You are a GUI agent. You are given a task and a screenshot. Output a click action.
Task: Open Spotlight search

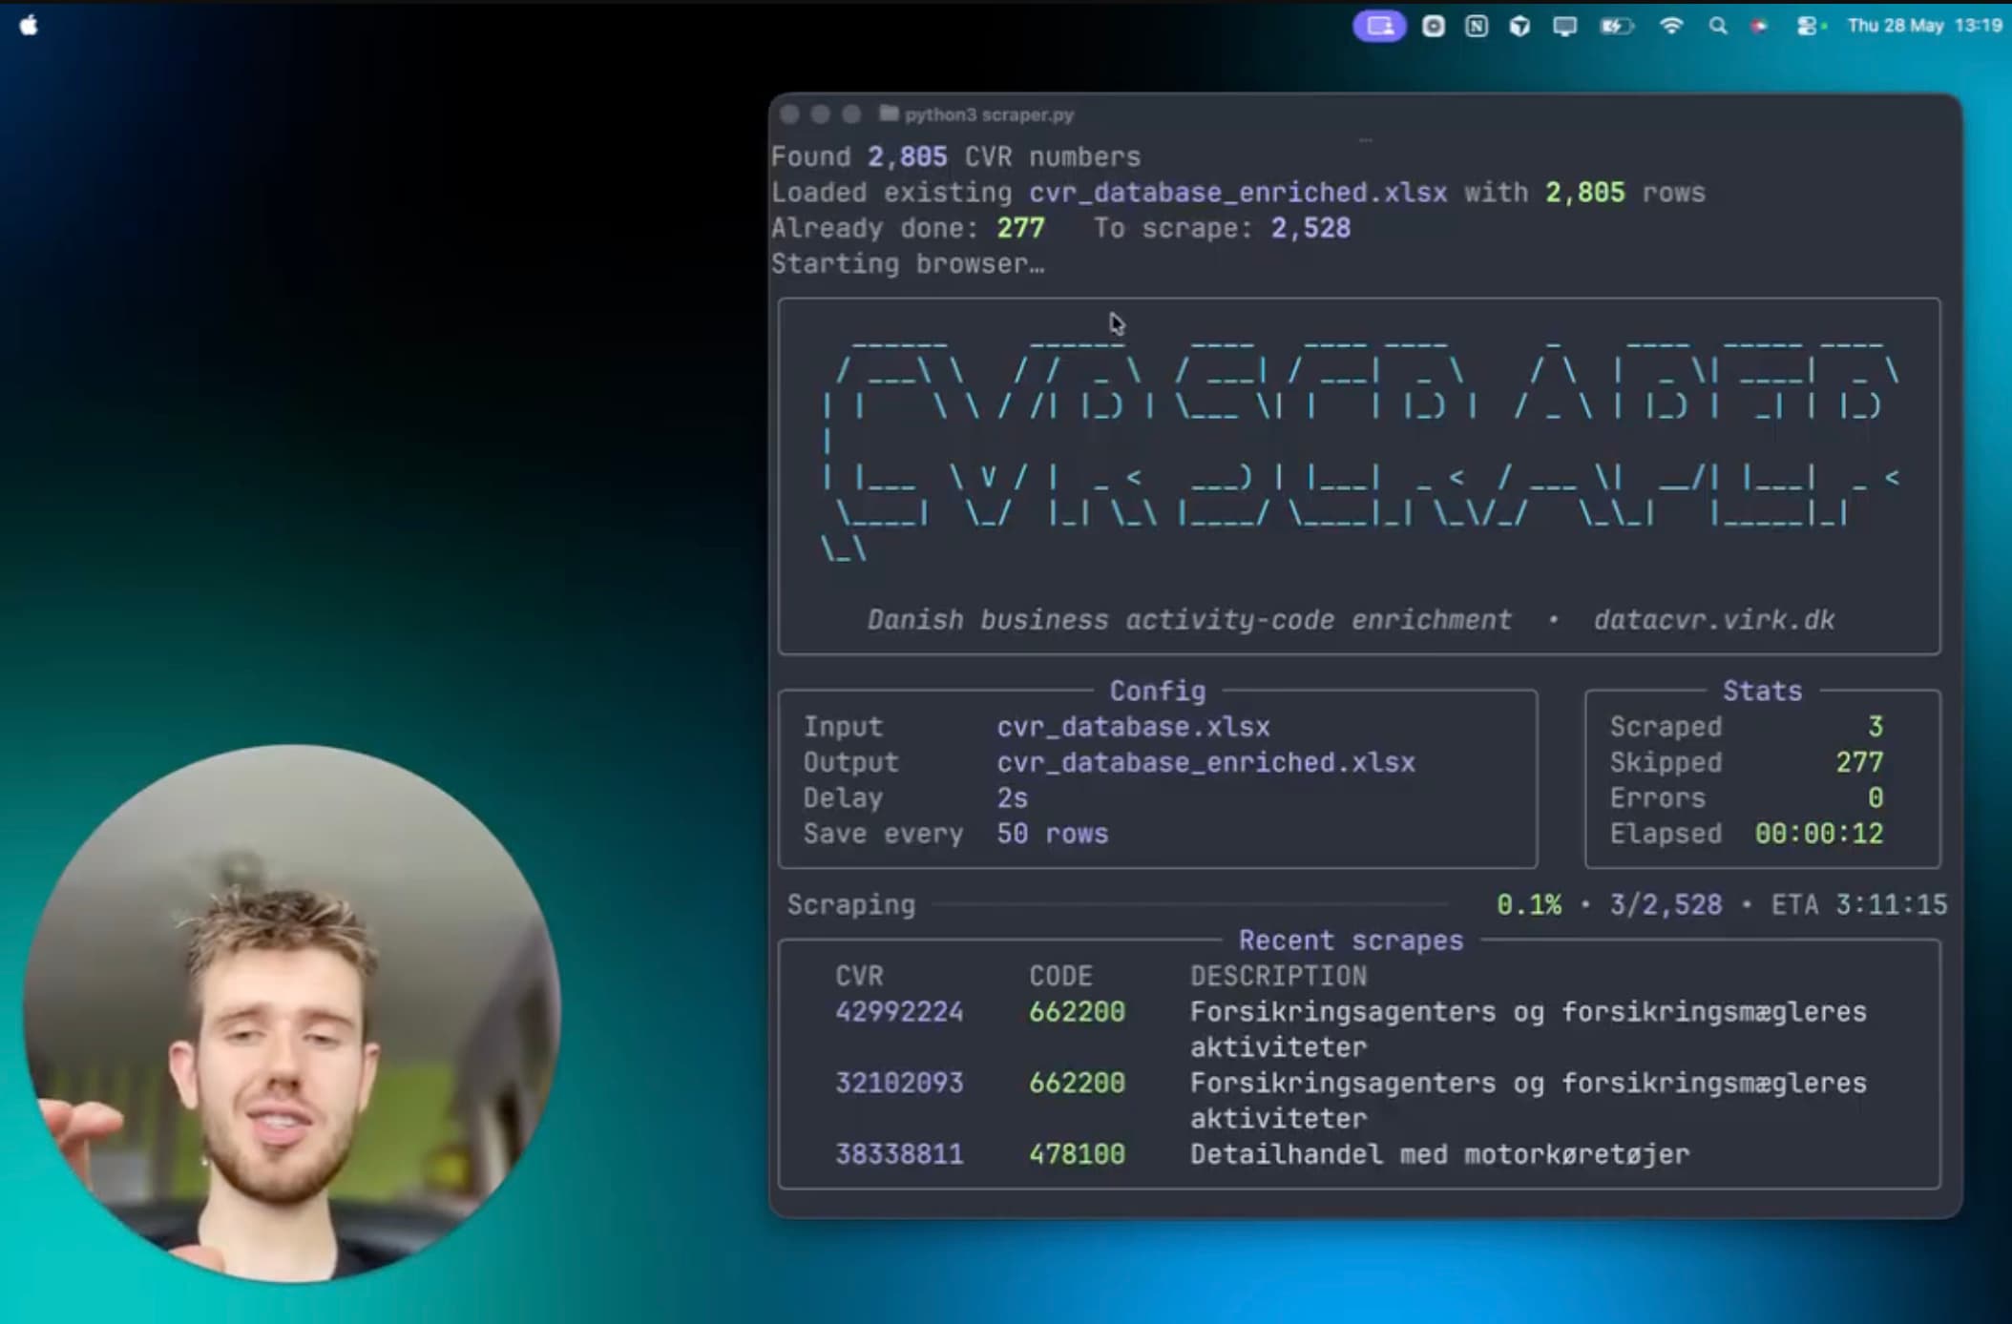[x=1717, y=27]
